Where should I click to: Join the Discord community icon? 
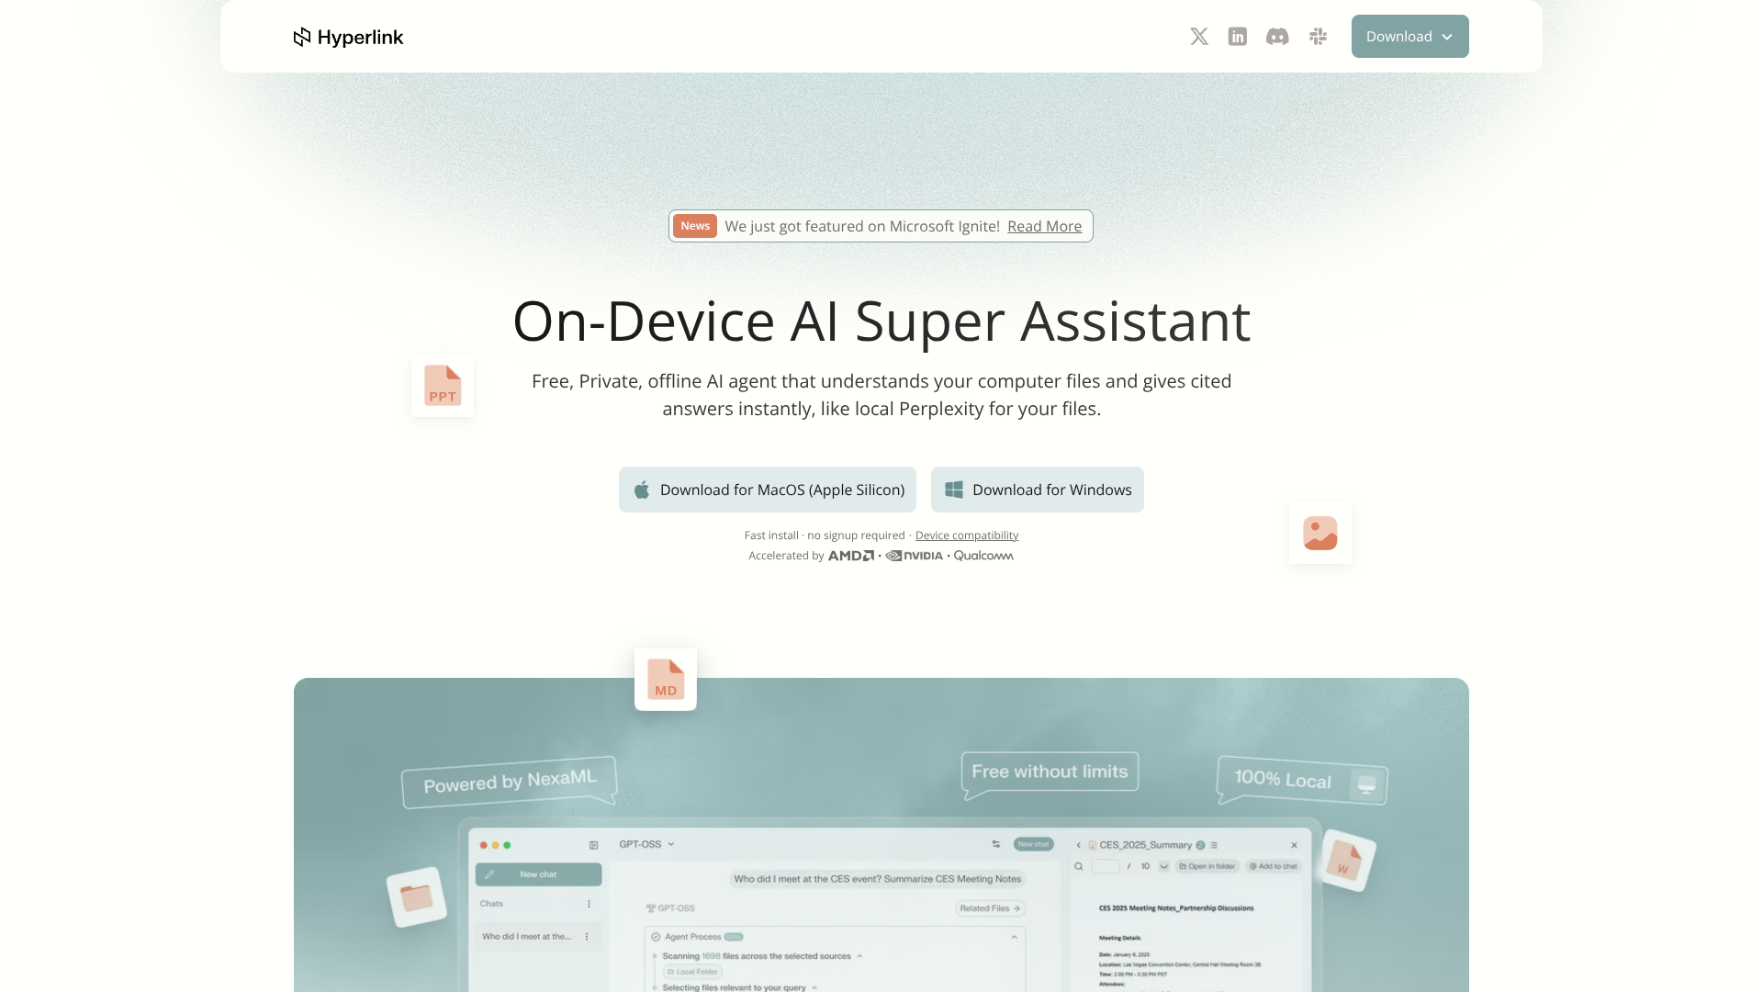point(1277,36)
